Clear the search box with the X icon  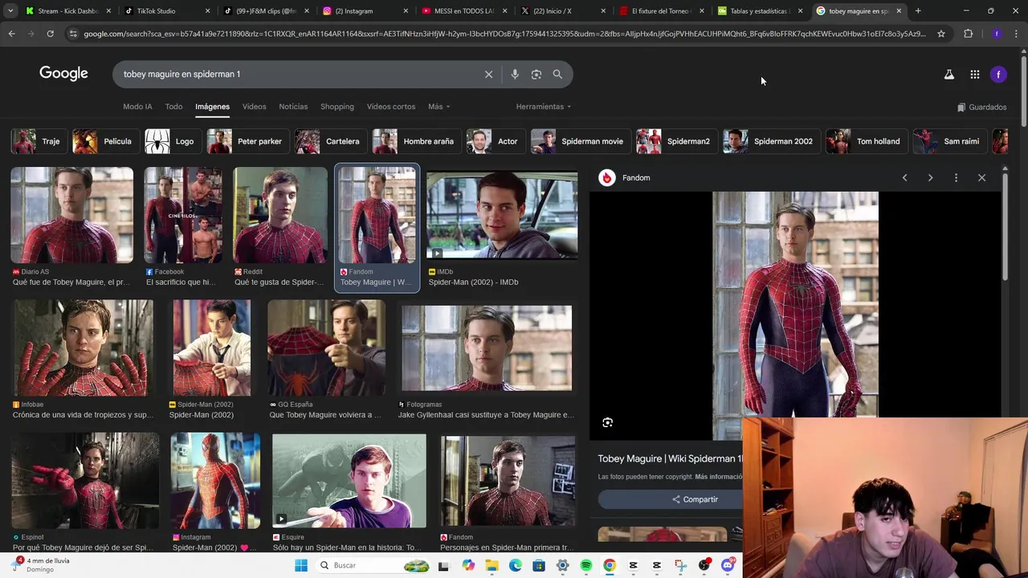point(488,74)
